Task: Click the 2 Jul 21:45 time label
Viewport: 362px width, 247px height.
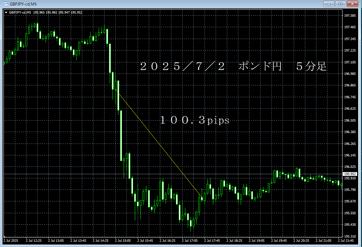Action: coord(346,240)
